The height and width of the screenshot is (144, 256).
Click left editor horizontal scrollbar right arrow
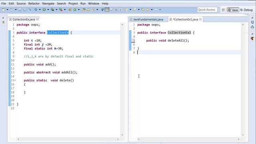coord(118,139)
